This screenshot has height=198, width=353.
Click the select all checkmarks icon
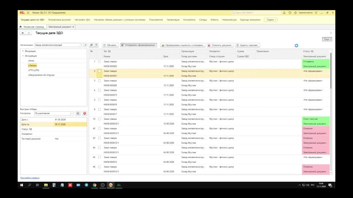pos(91,45)
